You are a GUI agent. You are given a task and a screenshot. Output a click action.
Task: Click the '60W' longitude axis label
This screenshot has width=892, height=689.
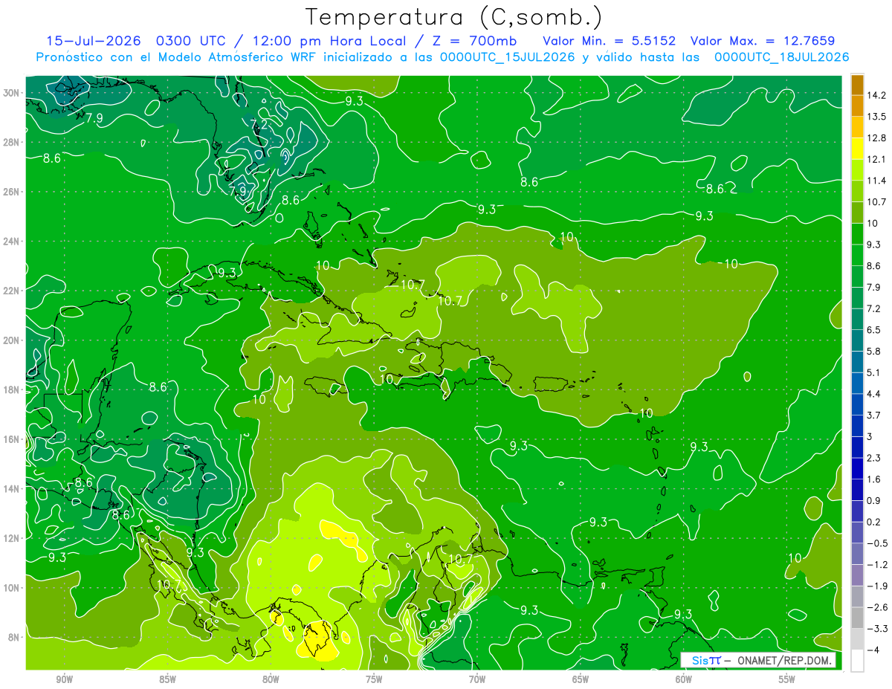684,679
